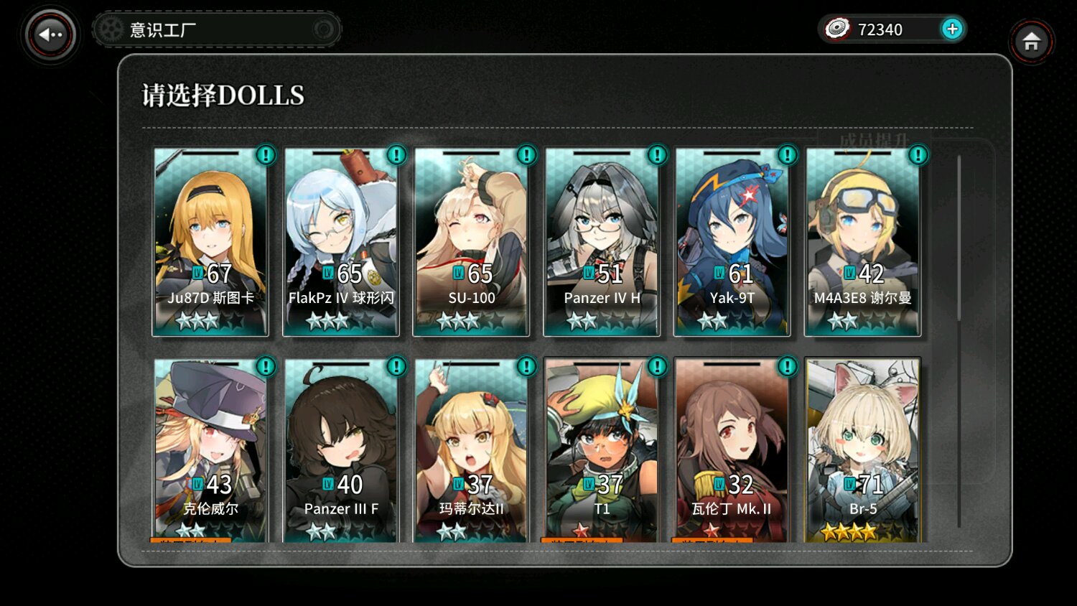Click the gear icon beside 意识工厂
The height and width of the screenshot is (606, 1077).
coord(111,29)
